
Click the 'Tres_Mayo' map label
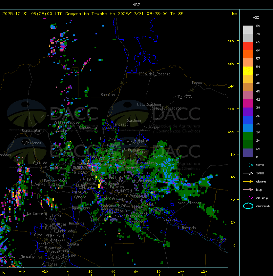click(108, 139)
